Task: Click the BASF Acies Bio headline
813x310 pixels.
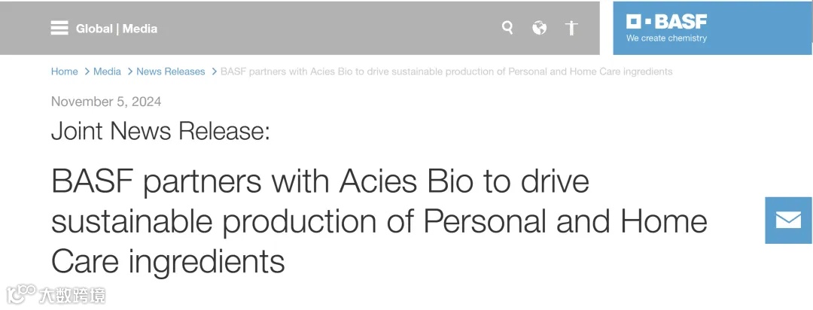Action: 379,221
